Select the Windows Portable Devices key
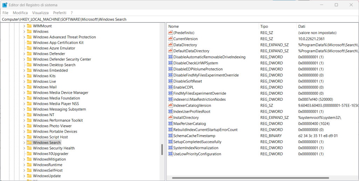 coord(55,132)
